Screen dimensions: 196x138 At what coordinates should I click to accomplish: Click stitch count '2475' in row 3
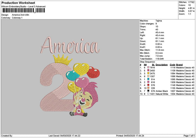[x=152, y=74]
